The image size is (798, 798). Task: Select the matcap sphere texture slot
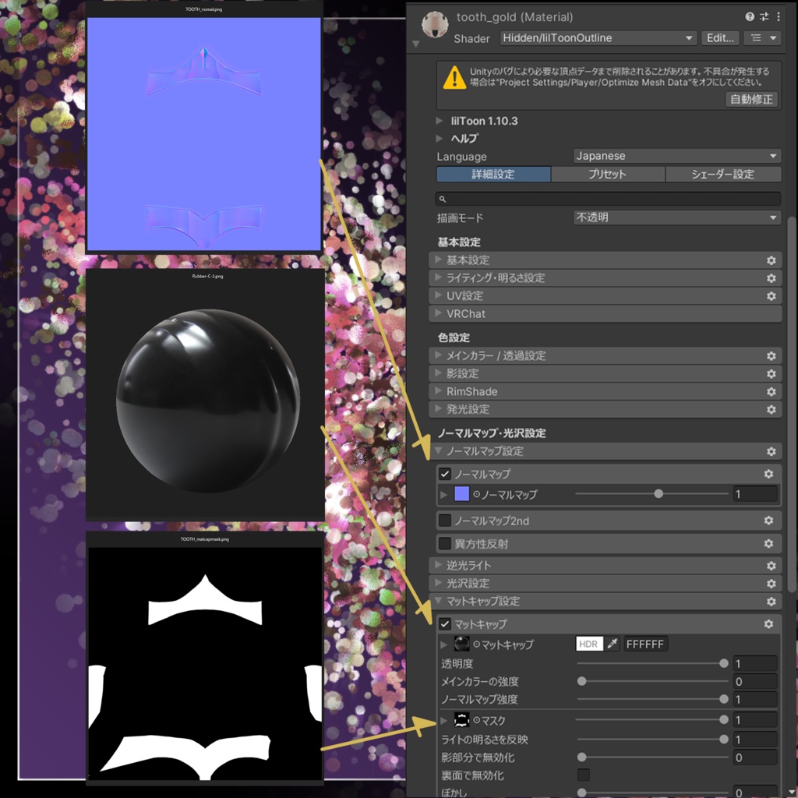point(461,644)
